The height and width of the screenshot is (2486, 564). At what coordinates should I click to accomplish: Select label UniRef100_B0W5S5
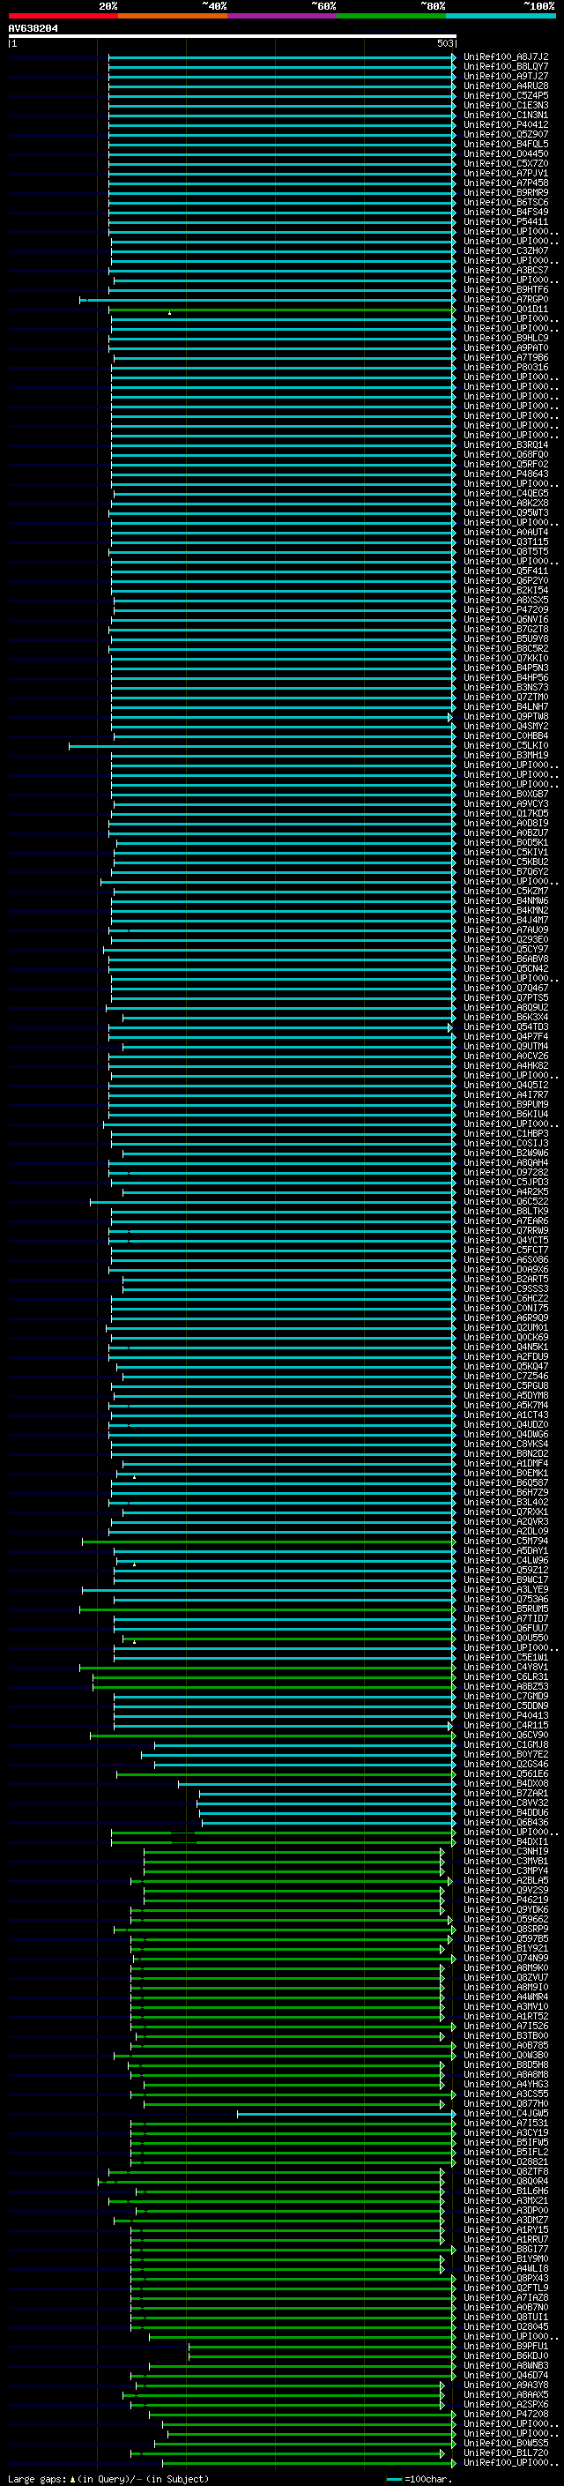click(x=506, y=2445)
